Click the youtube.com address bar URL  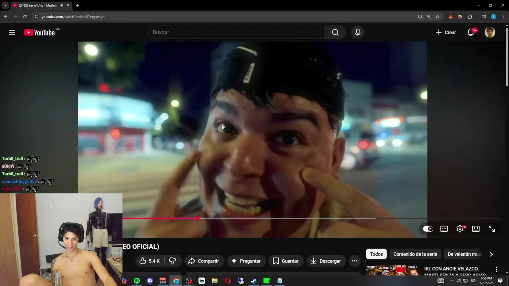[x=73, y=17]
